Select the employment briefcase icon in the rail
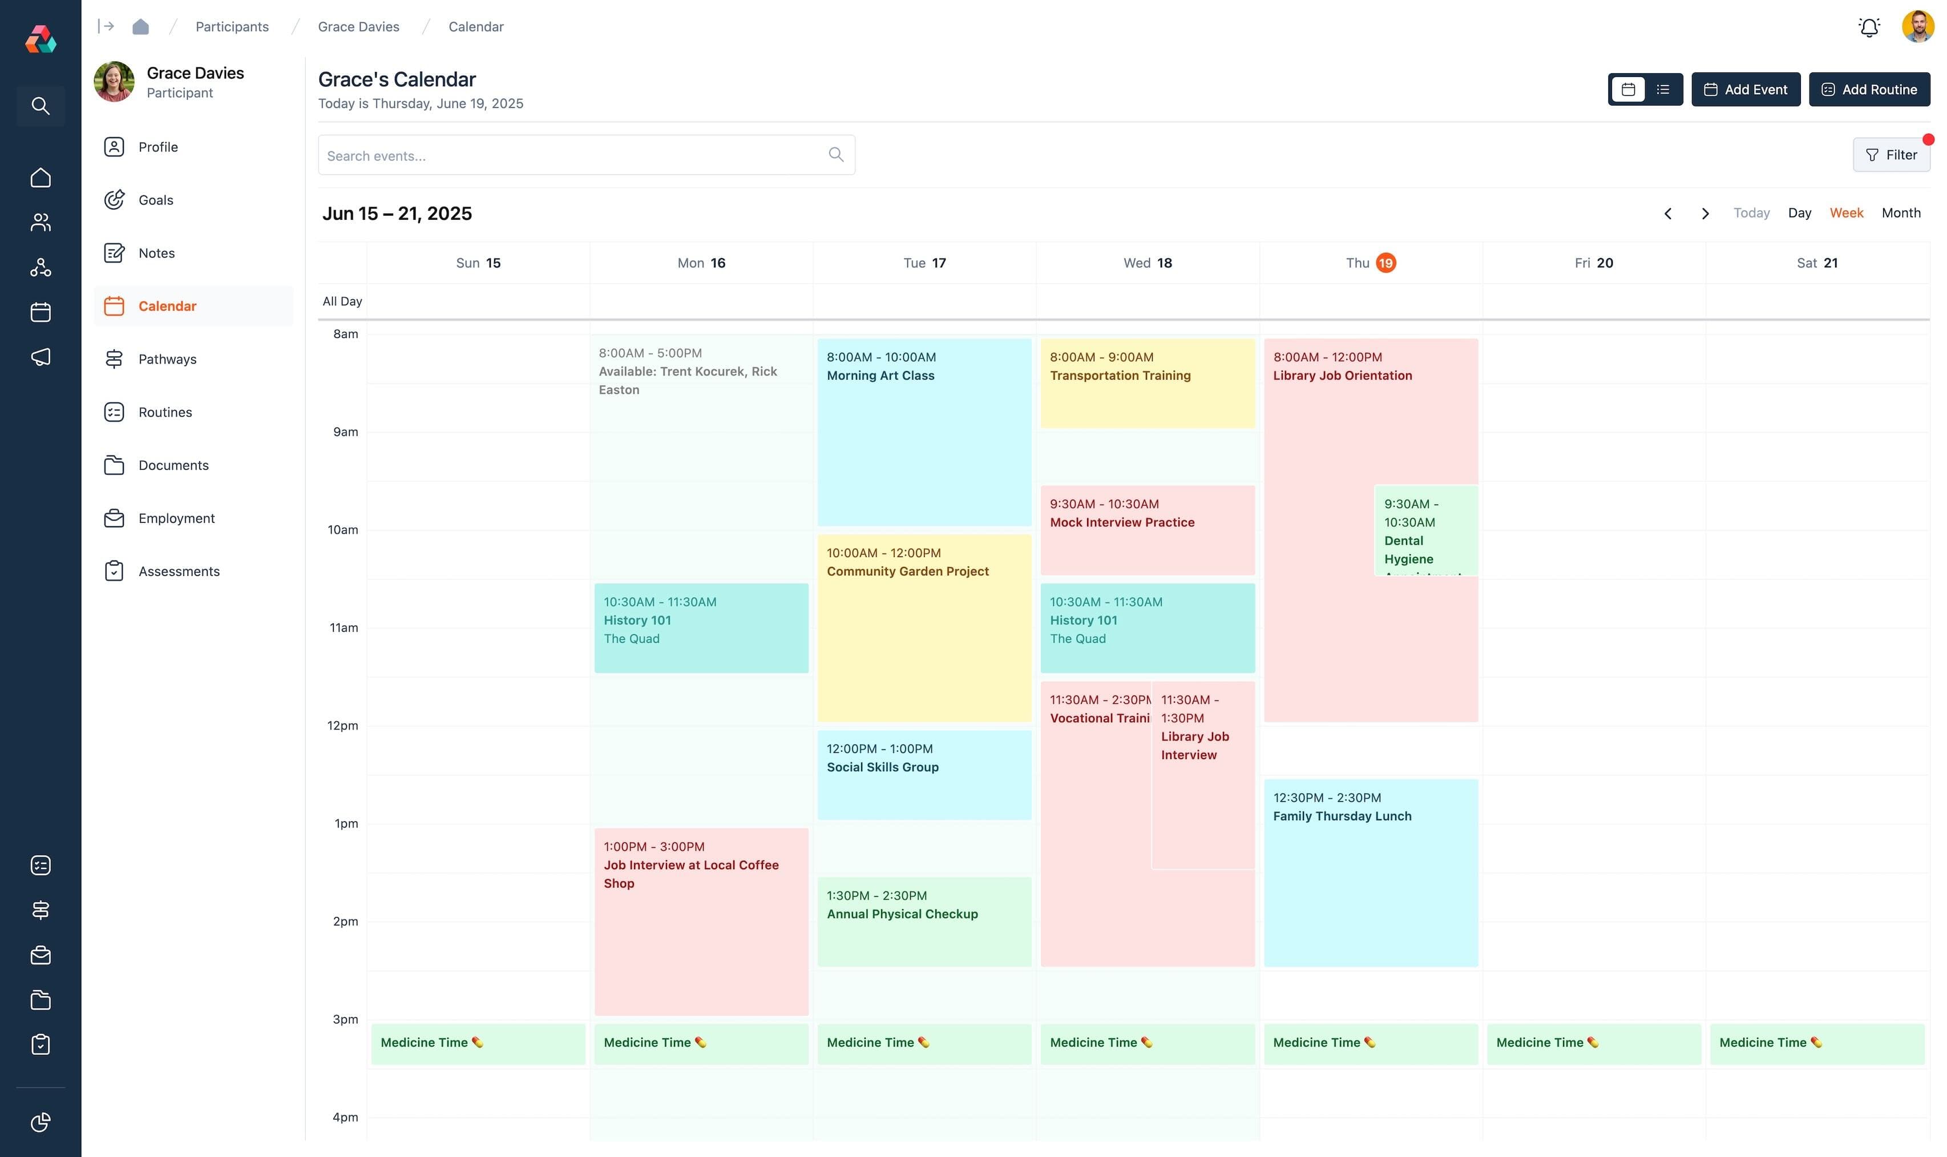 click(x=41, y=955)
